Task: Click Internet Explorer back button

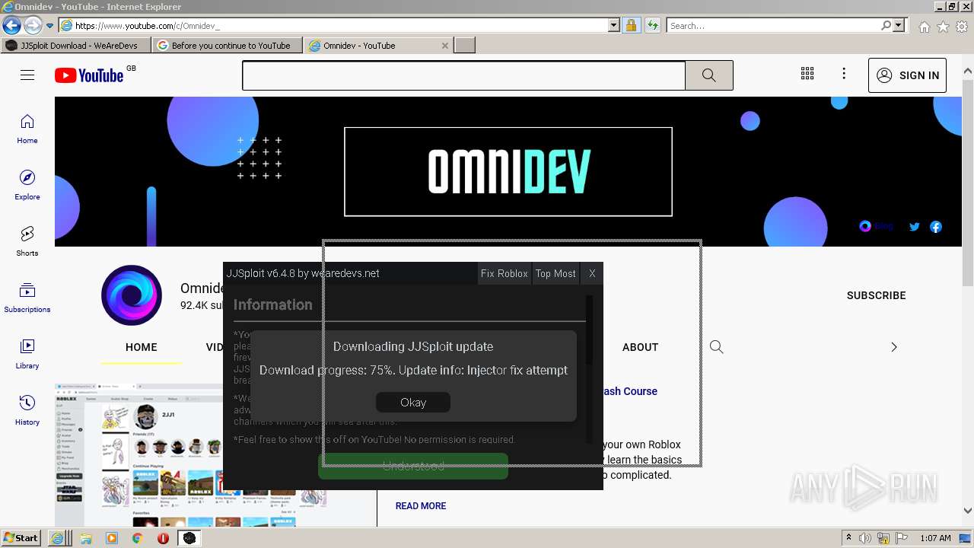Action: pos(11,25)
